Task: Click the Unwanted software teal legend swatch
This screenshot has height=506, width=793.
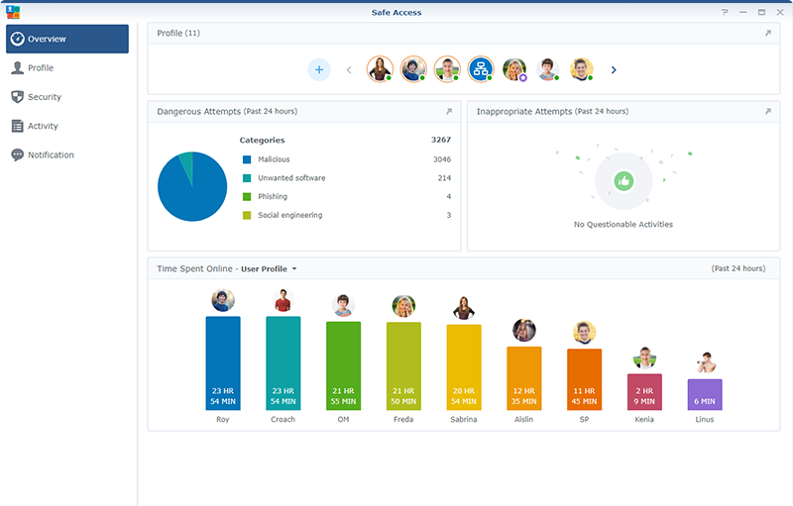Action: (x=247, y=178)
